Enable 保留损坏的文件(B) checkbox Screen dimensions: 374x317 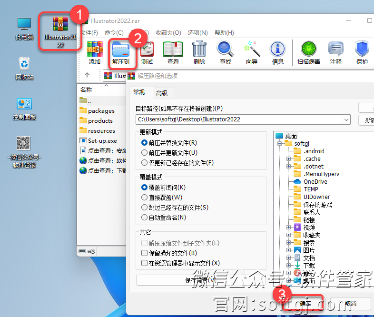click(144, 253)
